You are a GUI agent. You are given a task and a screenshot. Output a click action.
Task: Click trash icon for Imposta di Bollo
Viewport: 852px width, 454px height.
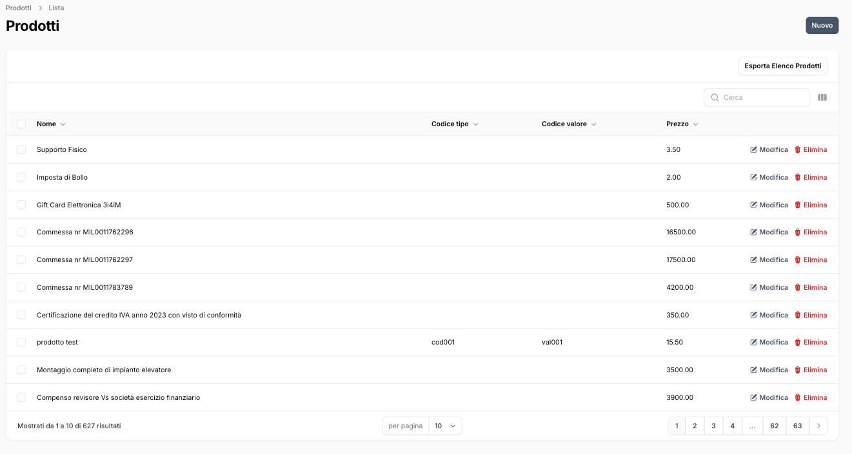(x=798, y=178)
